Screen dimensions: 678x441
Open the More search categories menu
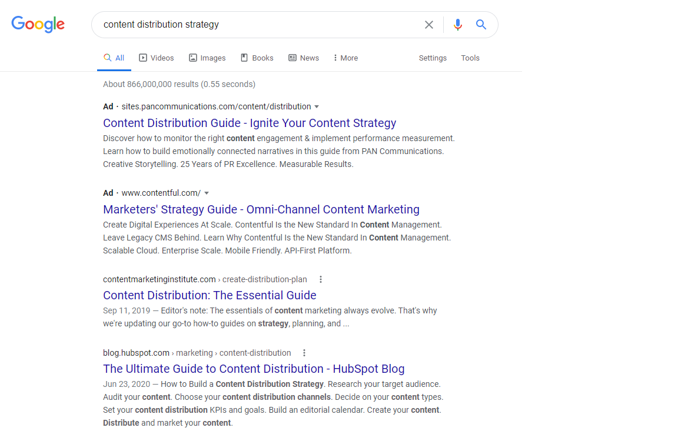click(x=345, y=58)
